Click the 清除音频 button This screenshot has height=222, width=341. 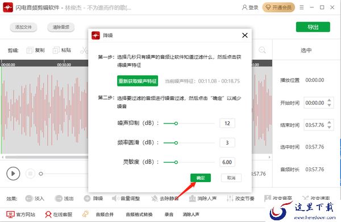61,27
